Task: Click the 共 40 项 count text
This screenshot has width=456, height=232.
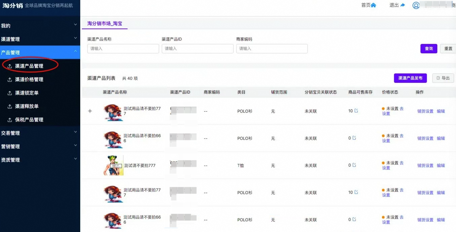Action: pyautogui.click(x=130, y=78)
